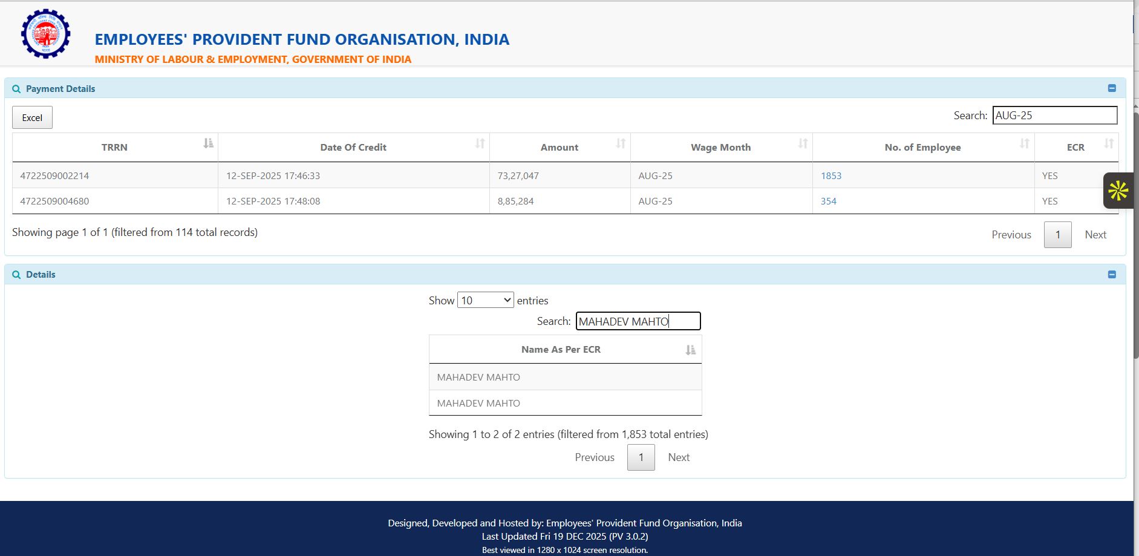Click Next in Payment Details pagination
Image resolution: width=1139 pixels, height=556 pixels.
pyautogui.click(x=1095, y=235)
